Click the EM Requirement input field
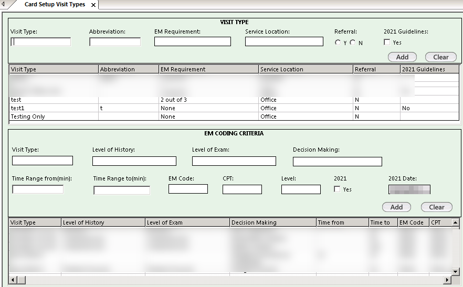The width and height of the screenshot is (463, 287). [193, 41]
